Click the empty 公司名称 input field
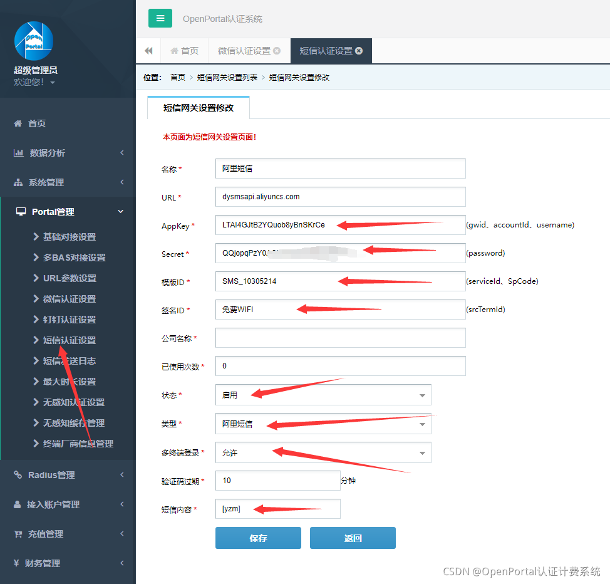 [341, 338]
